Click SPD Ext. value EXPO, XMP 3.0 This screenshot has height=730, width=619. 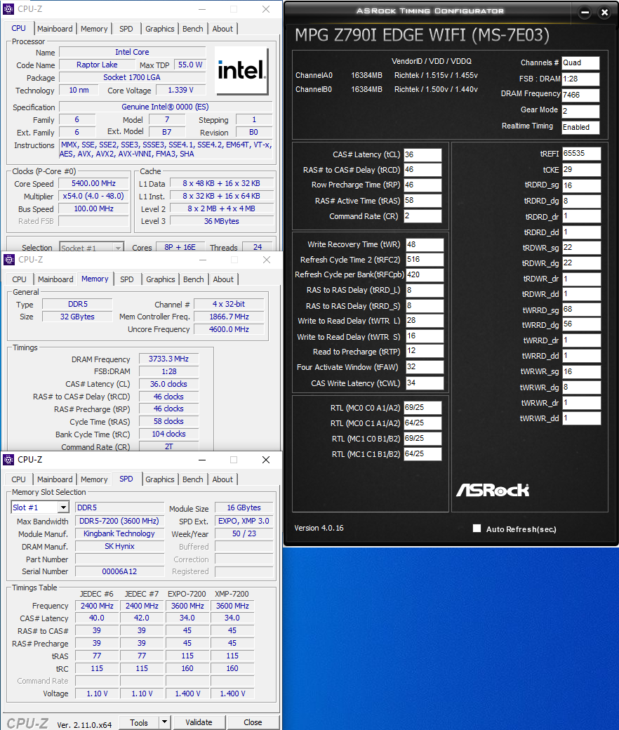pyautogui.click(x=244, y=521)
